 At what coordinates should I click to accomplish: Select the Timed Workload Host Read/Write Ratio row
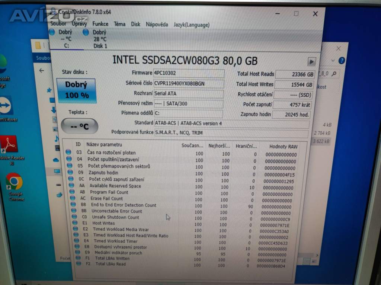click(181, 236)
